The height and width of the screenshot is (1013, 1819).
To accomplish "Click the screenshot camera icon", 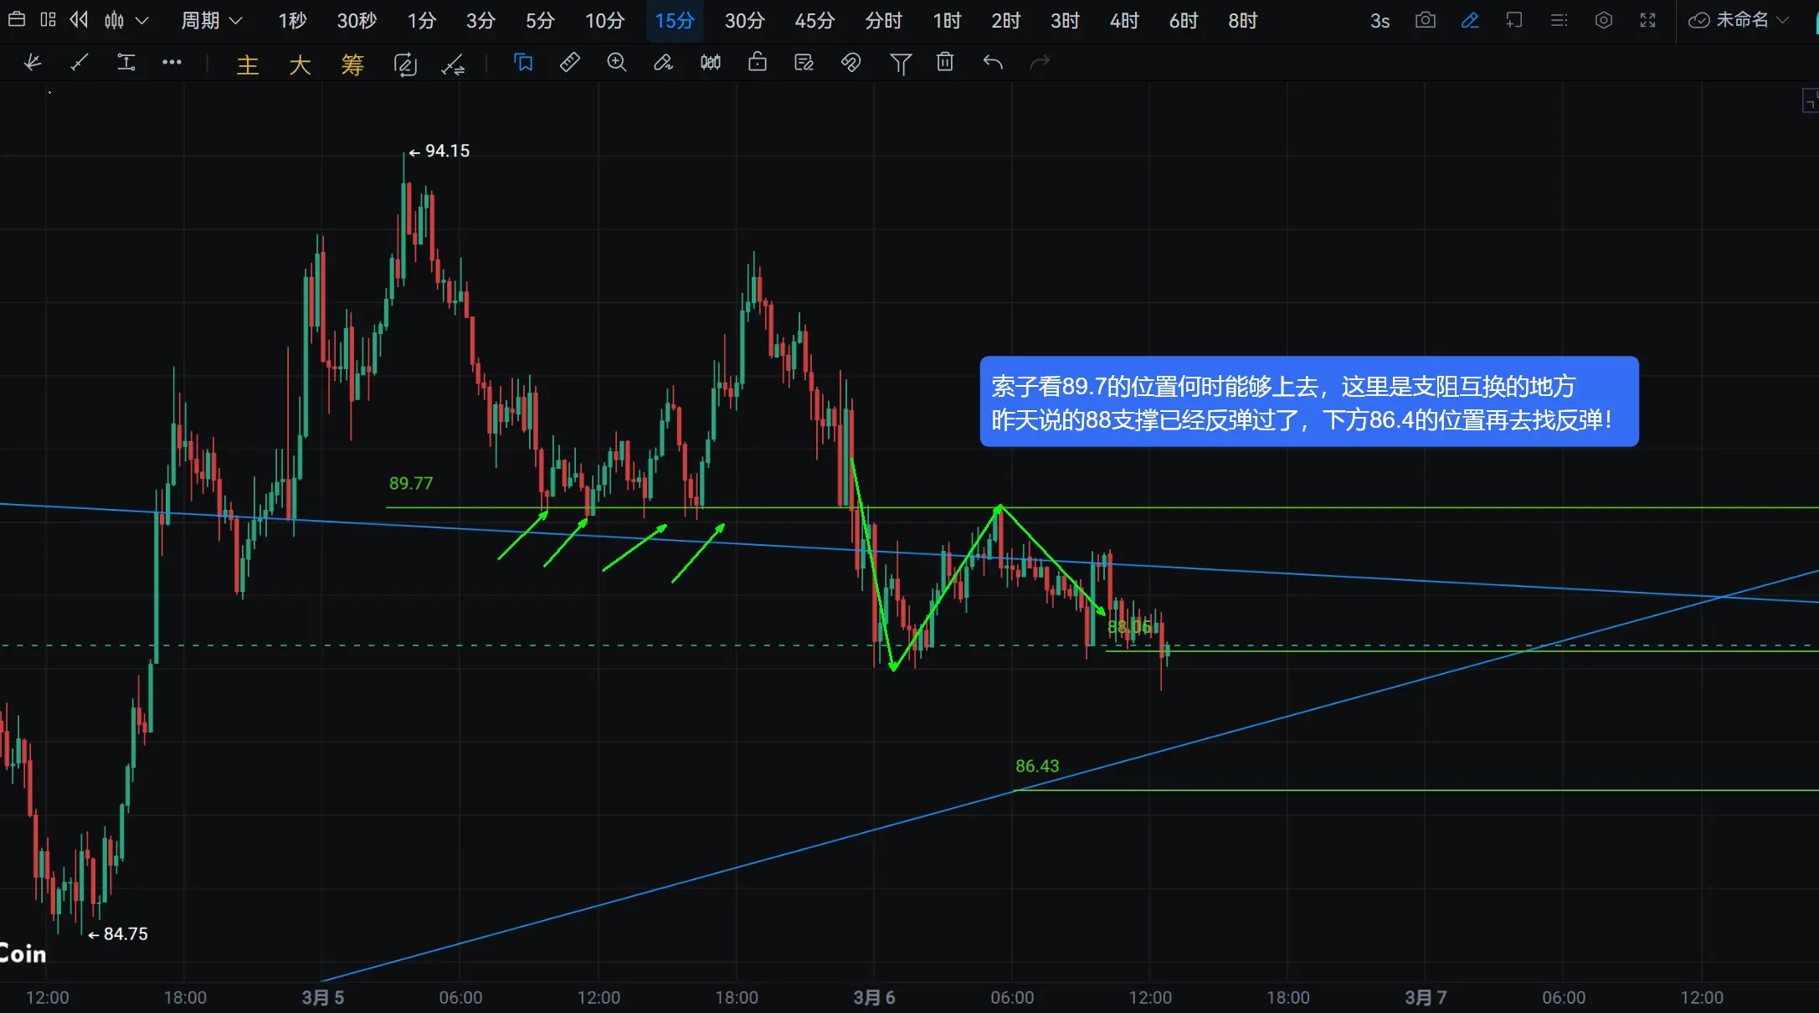I will [x=1425, y=20].
